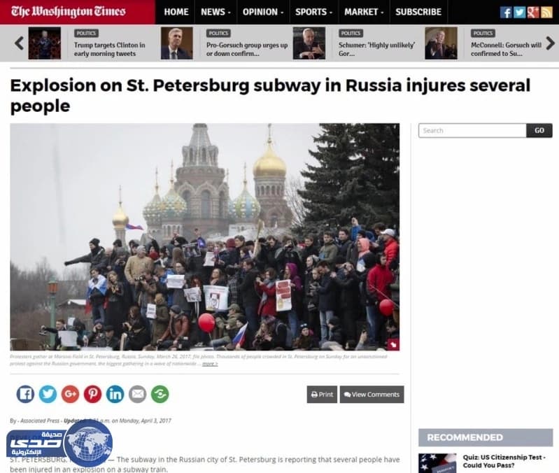The height and width of the screenshot is (473, 559).
Task: Open the 'Trump targets Clinton' story thumbnail
Action: (x=45, y=43)
